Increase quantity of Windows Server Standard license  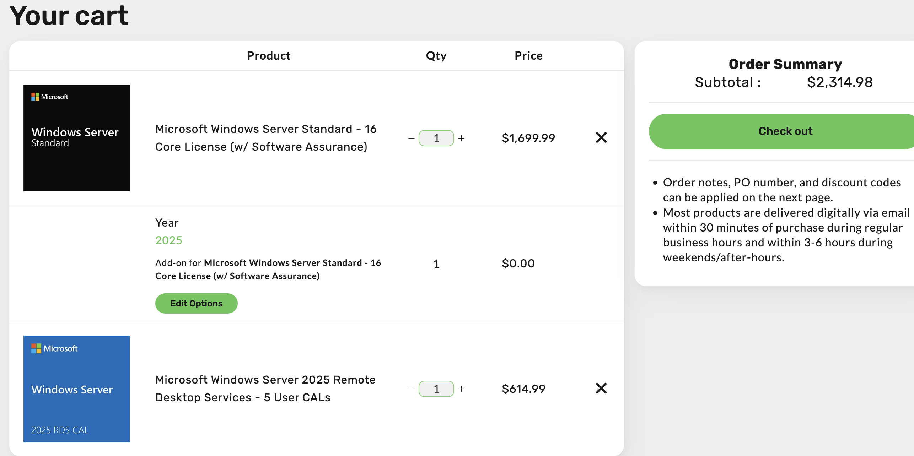[x=461, y=138]
